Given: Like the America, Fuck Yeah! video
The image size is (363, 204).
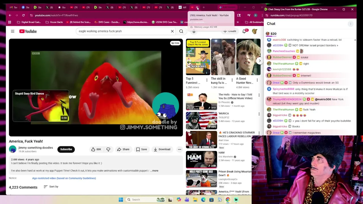Looking at the screenshot, I should [96, 149].
